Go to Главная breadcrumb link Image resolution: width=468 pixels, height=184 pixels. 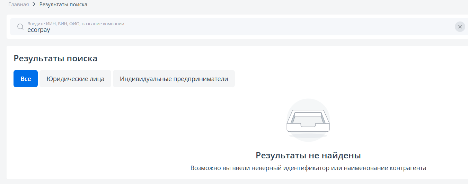click(x=18, y=5)
